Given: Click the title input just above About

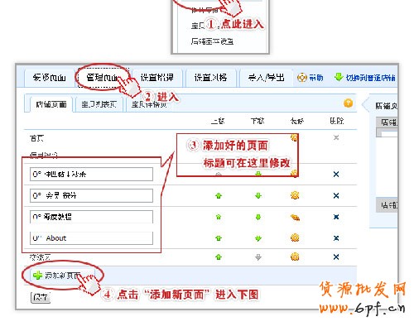Looking at the screenshot, I should [x=91, y=217].
